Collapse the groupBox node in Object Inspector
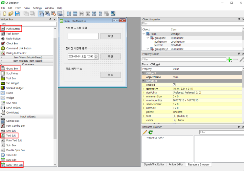 coord(148,38)
